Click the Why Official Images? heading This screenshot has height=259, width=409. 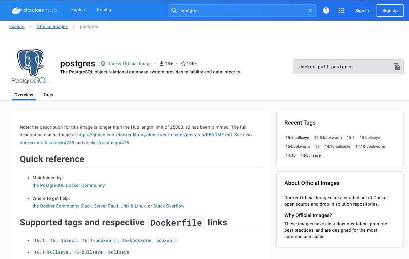click(308, 215)
